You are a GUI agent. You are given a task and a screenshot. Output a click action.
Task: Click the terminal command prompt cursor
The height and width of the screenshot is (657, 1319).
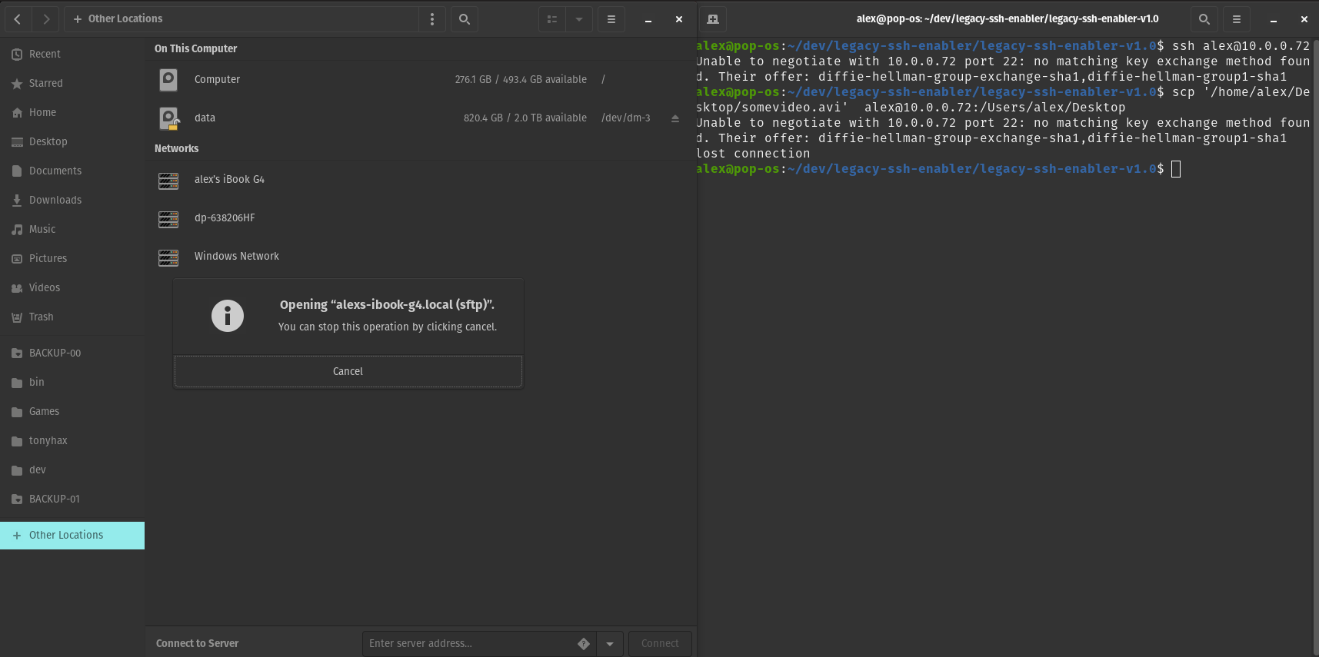point(1176,169)
